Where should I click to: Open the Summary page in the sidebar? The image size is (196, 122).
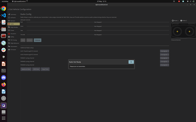14,14
